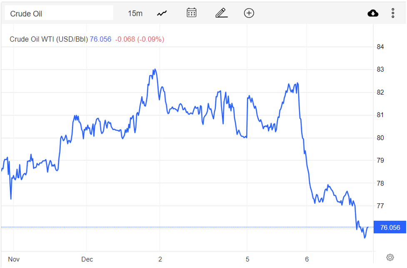Open the three-dot more options menu
Screen dimensions: 407x268
[393, 13]
